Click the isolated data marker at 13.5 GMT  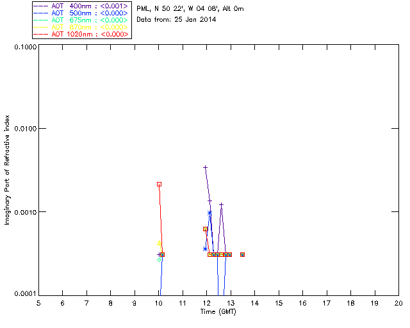(x=242, y=254)
